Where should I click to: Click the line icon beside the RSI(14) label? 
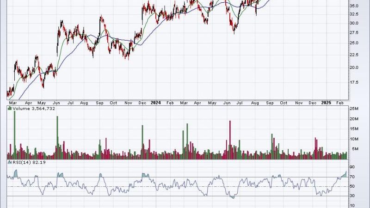click(10, 162)
